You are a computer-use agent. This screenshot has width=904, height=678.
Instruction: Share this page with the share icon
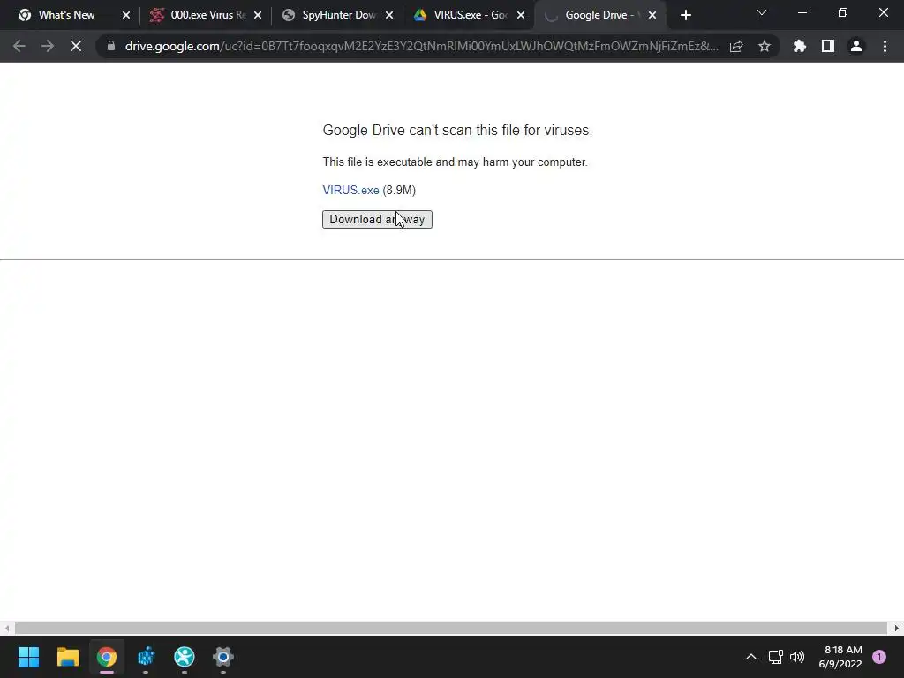click(736, 46)
